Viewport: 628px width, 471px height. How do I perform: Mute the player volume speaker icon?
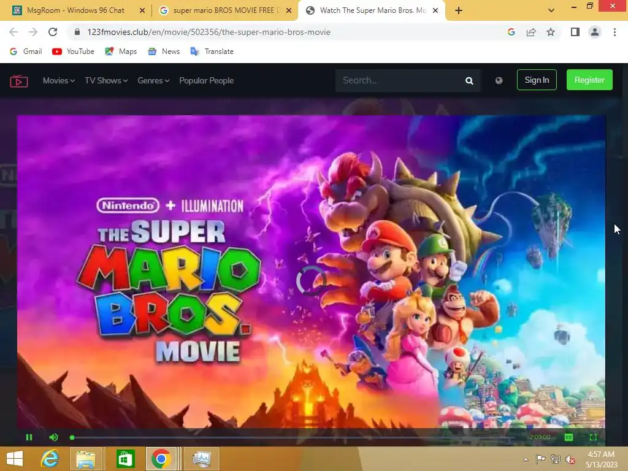point(53,437)
